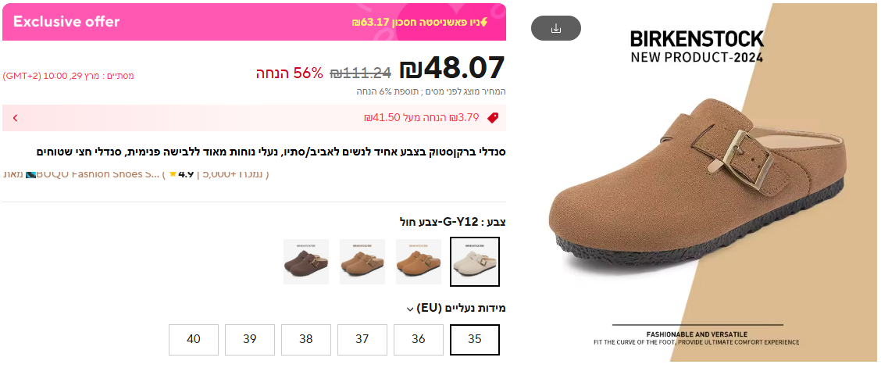This screenshot has width=881, height=368.
Task: Click the red discount tag icon
Action: click(492, 118)
